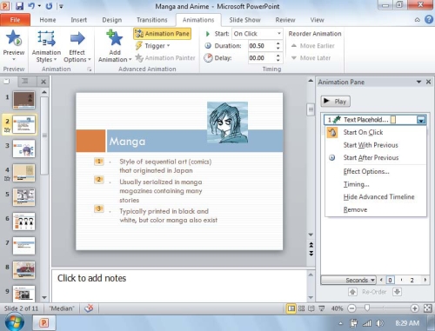Select slide 3 thumbnail
This screenshot has width=435, height=331.
tap(23, 149)
